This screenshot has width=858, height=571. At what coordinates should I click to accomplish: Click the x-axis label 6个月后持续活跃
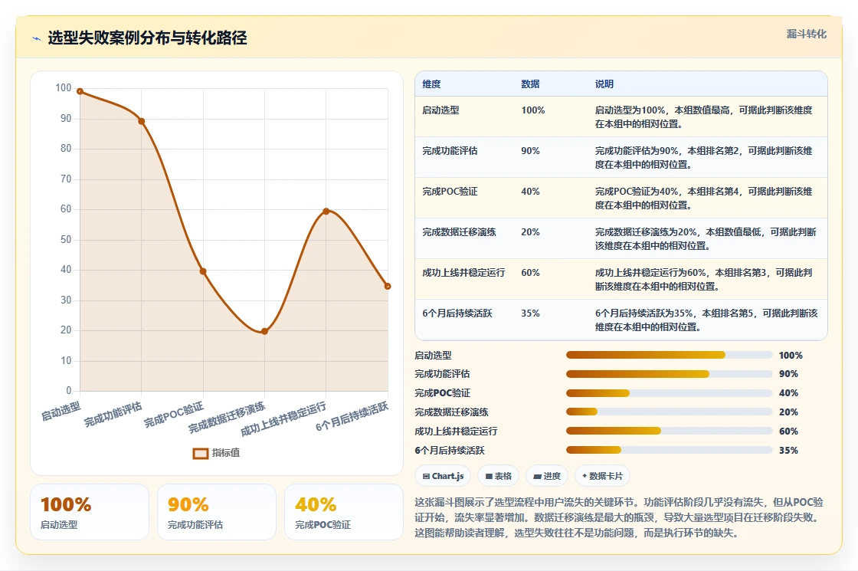click(352, 416)
